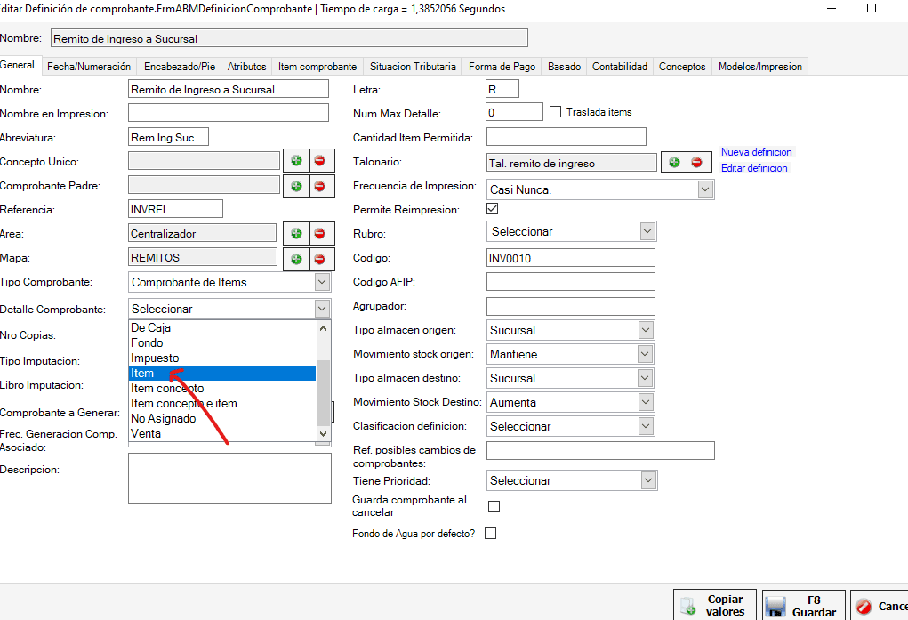Click green add icon next to Talonario
The height and width of the screenshot is (620, 908).
point(673,162)
